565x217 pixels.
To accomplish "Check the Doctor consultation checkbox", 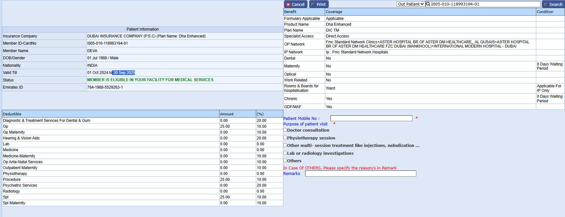I will coord(285,130).
